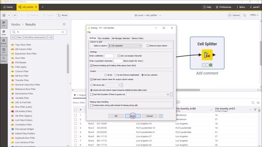Image resolution: width=262 pixels, height=147 pixels.
Task: Click the Cell Splitter node status traffic light
Action: tap(207, 65)
